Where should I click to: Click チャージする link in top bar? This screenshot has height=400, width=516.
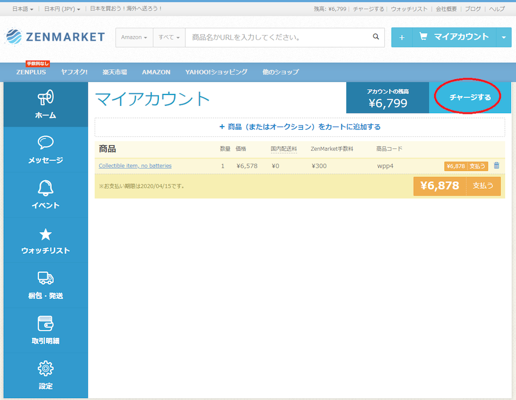tap(368, 9)
